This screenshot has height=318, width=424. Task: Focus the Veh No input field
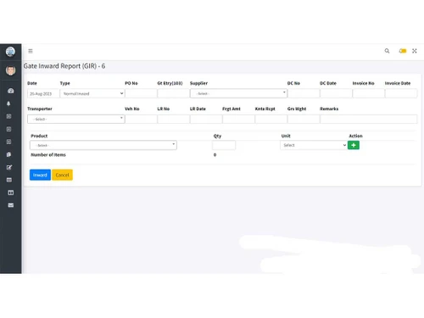pyautogui.click(x=141, y=119)
